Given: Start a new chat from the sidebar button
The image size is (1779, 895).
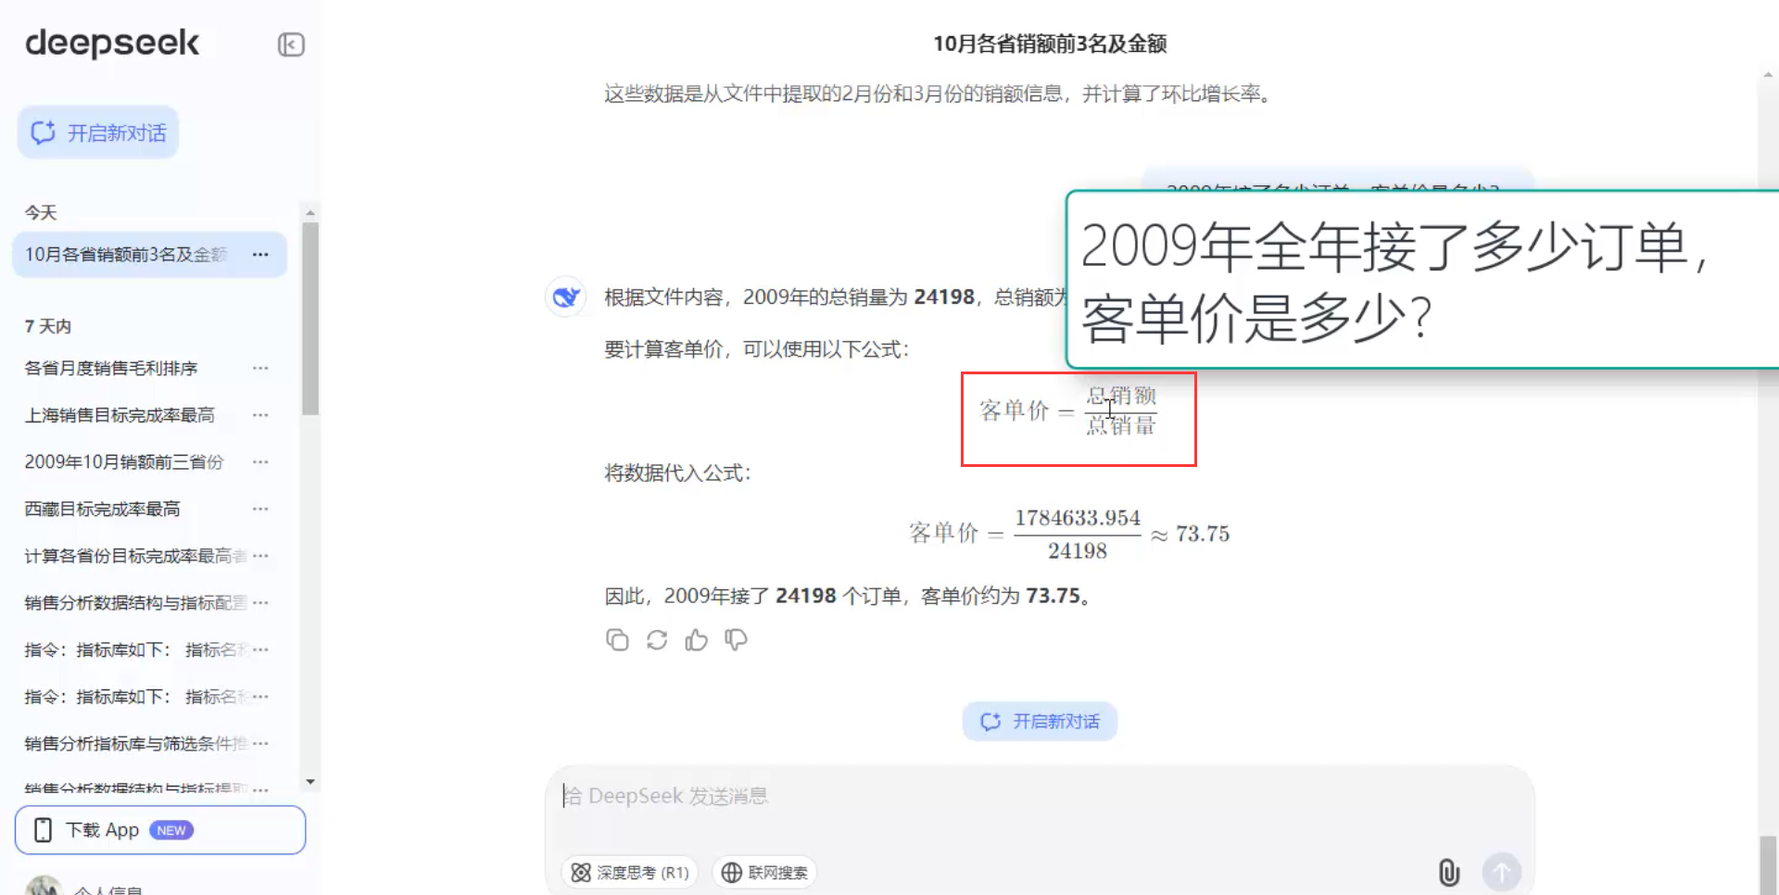Looking at the screenshot, I should [x=98, y=132].
